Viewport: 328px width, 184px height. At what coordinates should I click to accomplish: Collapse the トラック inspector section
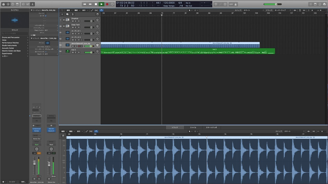click(32, 38)
